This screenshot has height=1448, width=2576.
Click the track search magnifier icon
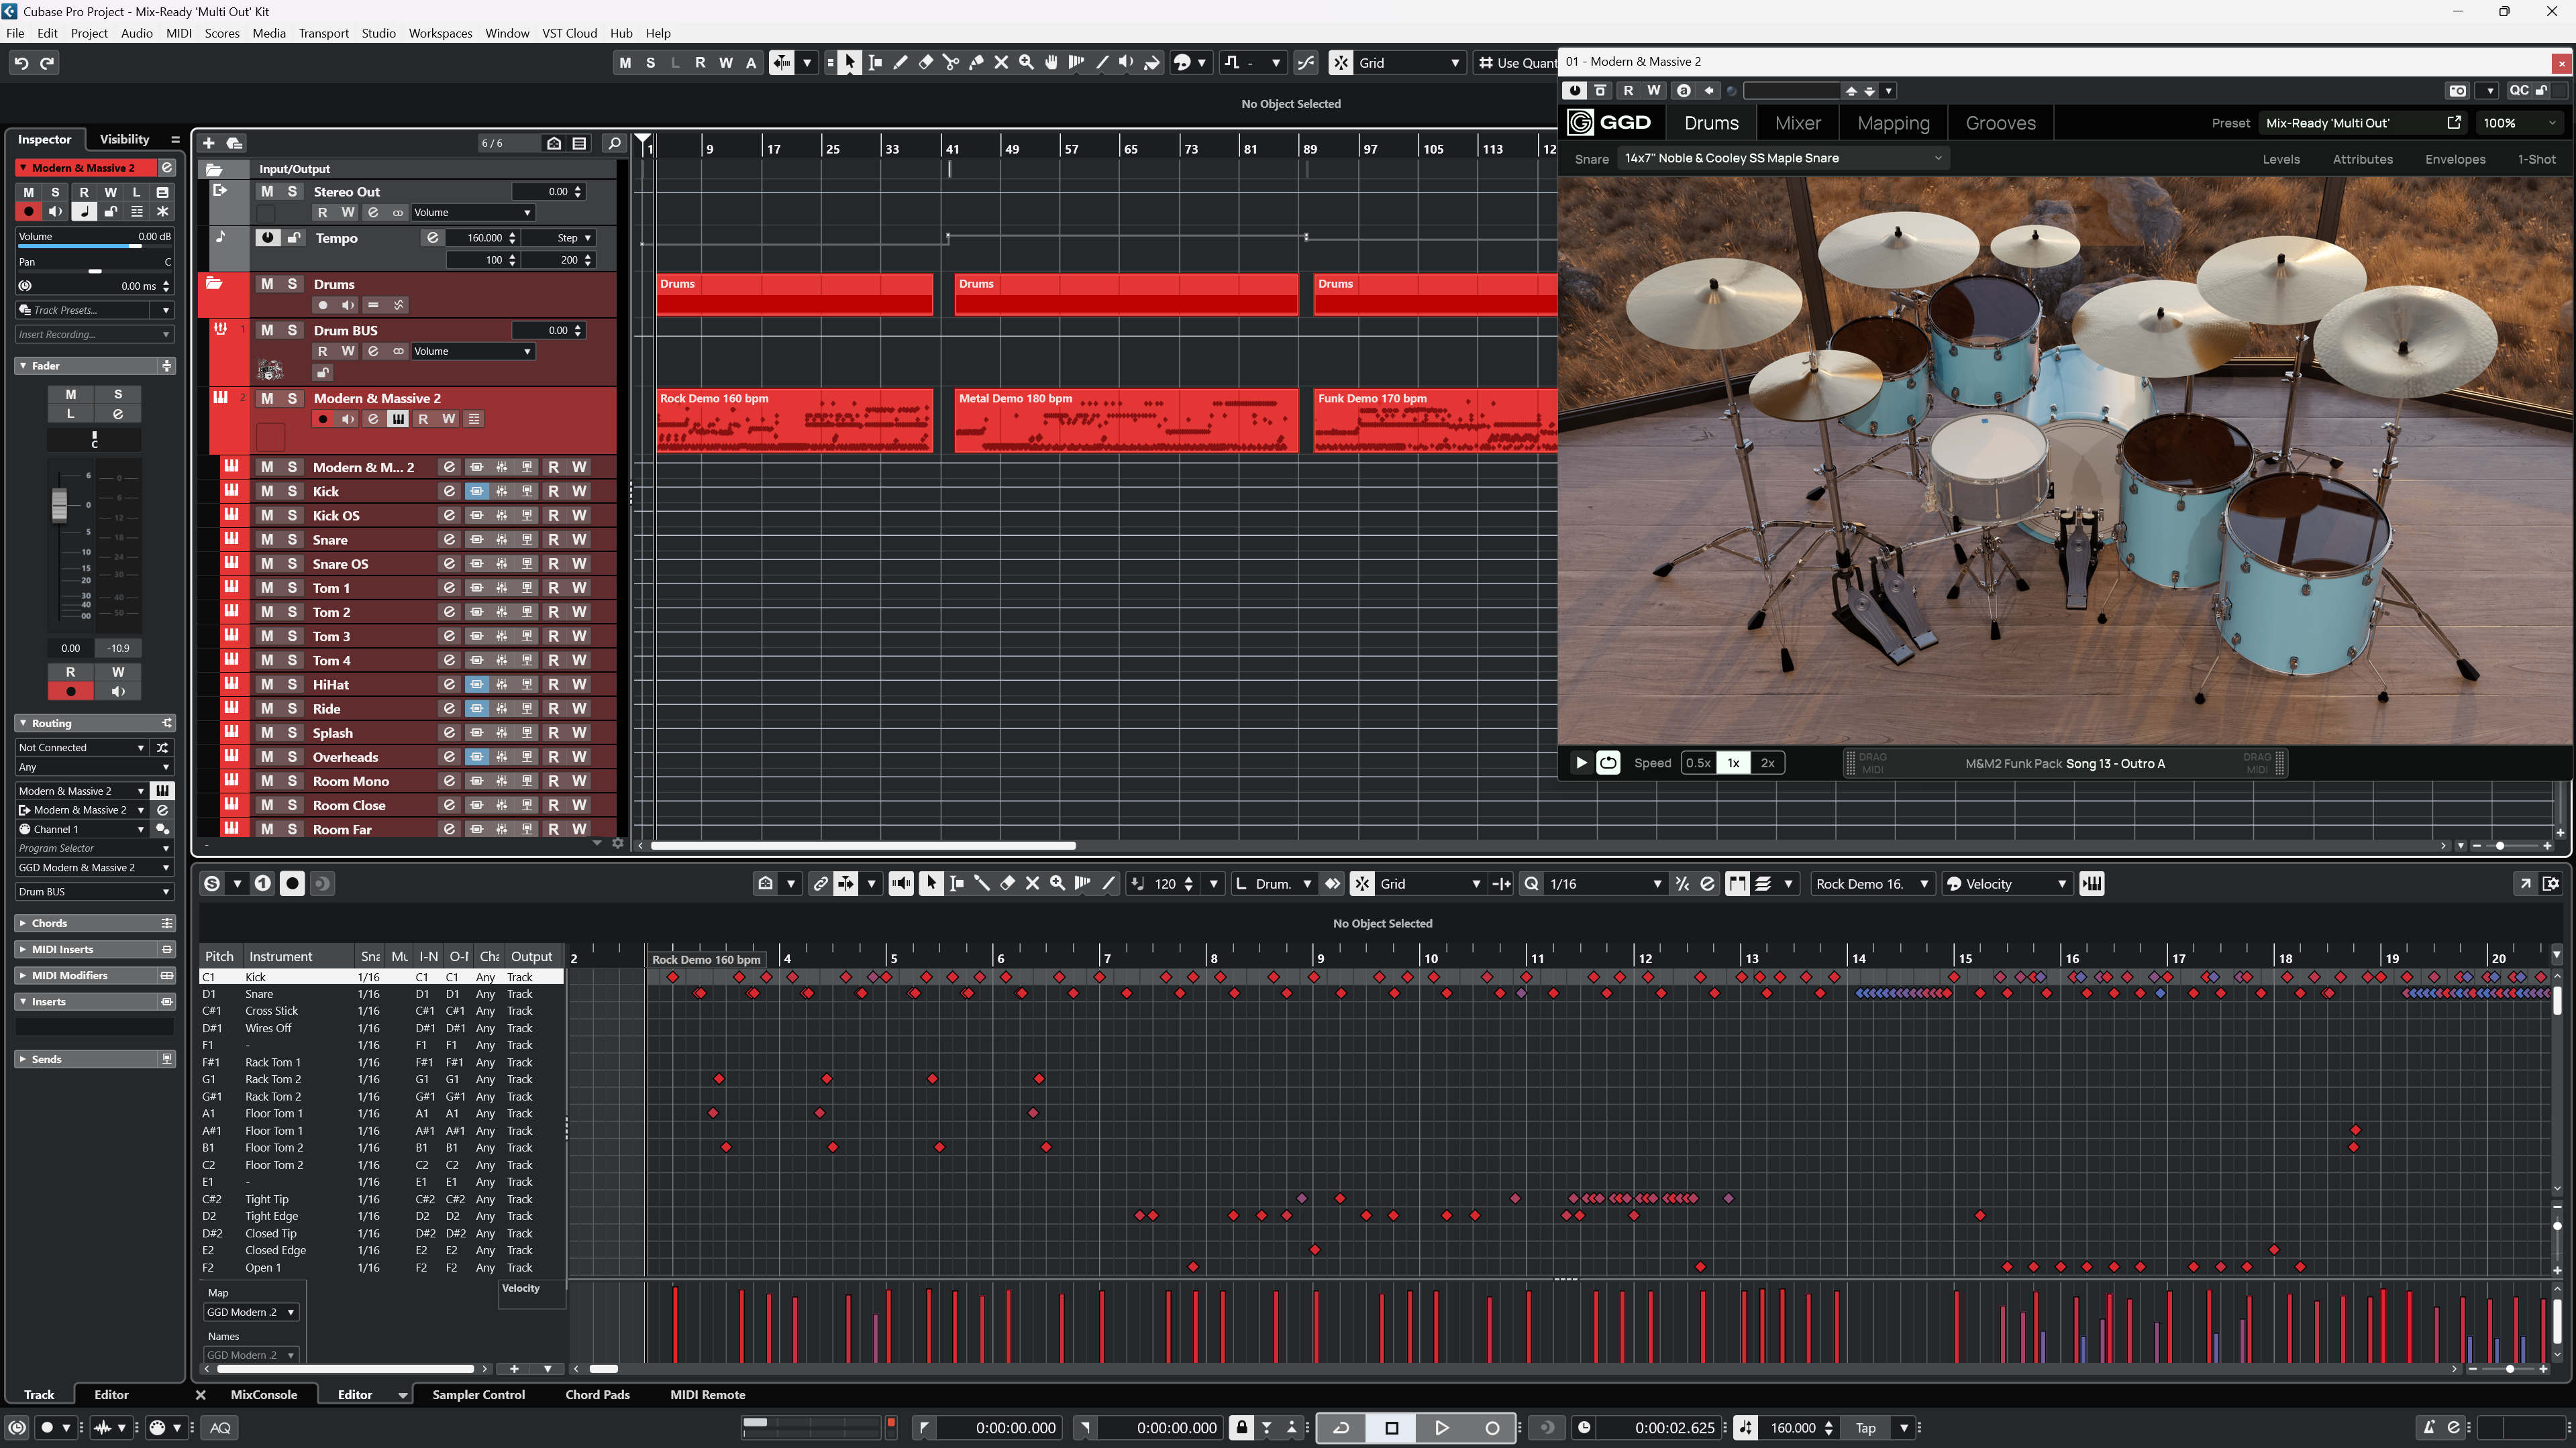pyautogui.click(x=614, y=143)
